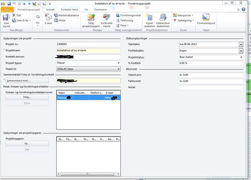Open Administrer skabeloner icon
The width and height of the screenshot is (251, 180).
(x=163, y=17)
